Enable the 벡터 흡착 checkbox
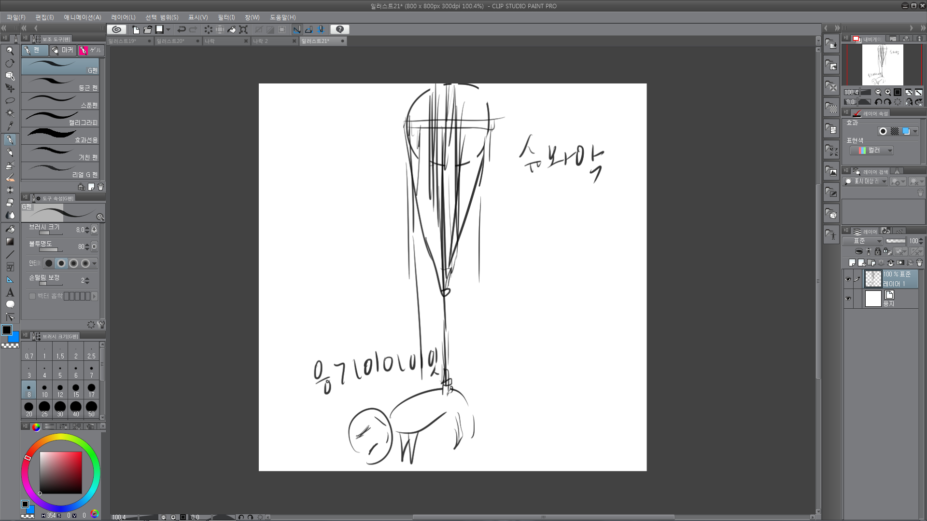 pos(32,296)
